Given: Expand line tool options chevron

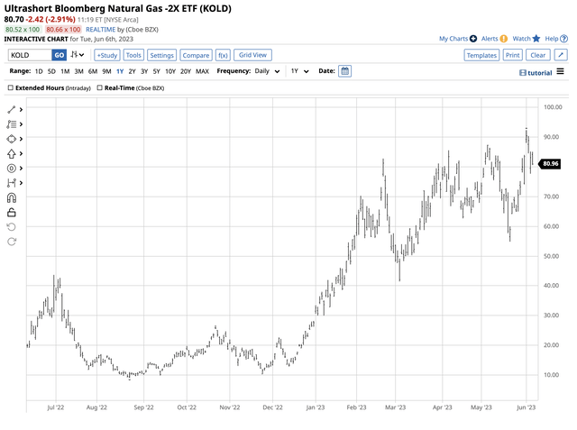Looking at the screenshot, I should coord(22,110).
